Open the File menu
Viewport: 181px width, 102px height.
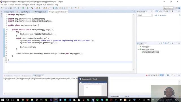pos(2,5)
